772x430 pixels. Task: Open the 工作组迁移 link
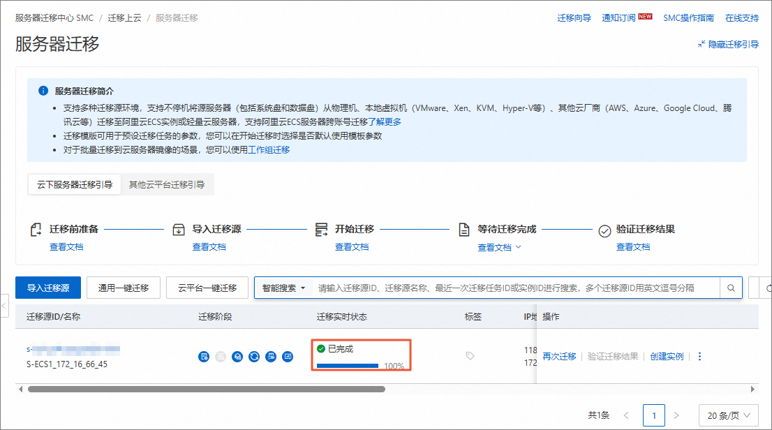(x=269, y=150)
